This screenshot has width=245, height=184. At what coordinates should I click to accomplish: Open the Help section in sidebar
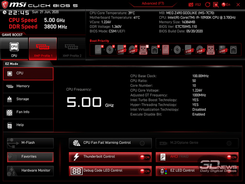pos(28,125)
